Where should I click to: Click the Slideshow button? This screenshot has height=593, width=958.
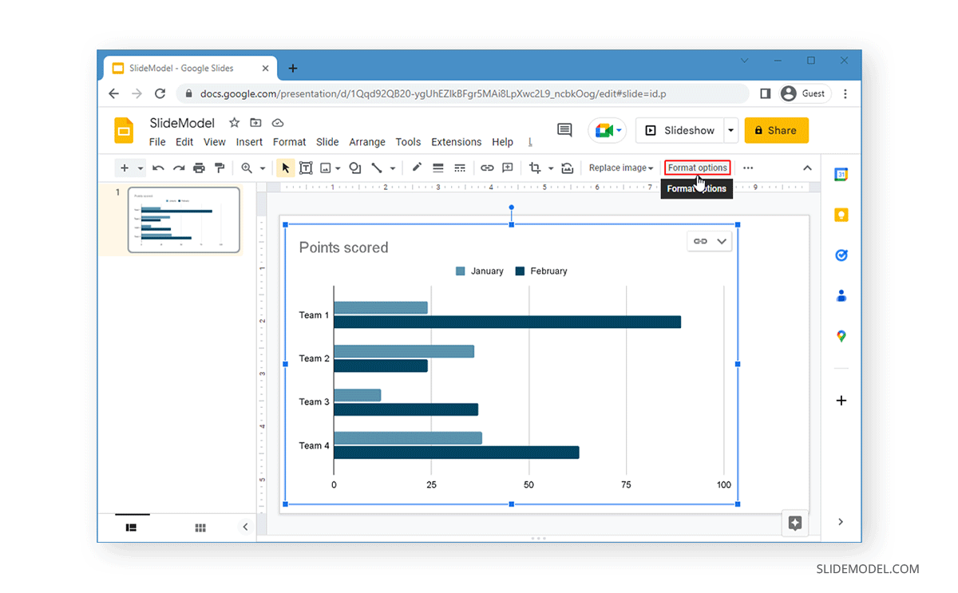679,130
